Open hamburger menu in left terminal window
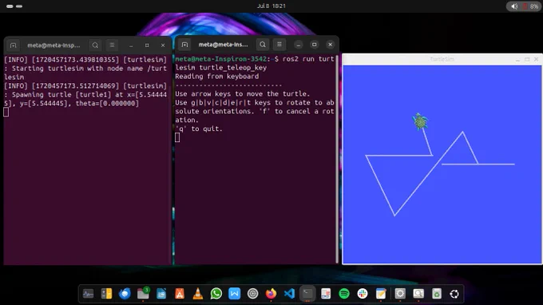 [x=112, y=46]
